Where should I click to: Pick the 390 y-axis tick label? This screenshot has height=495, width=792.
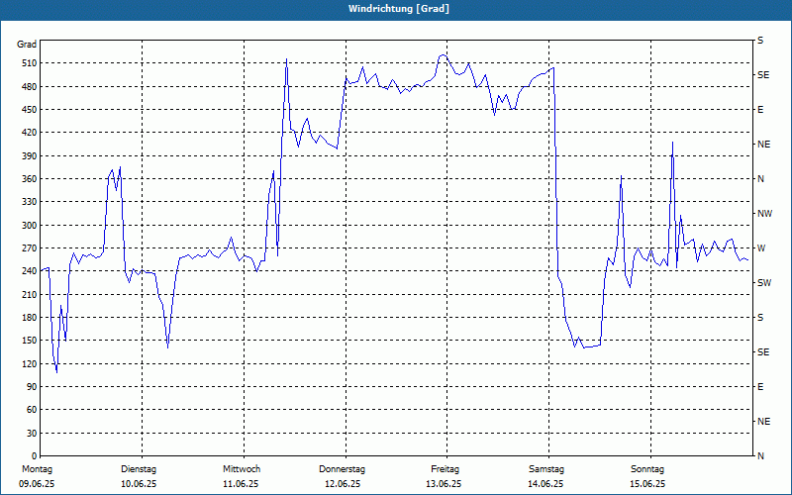[30, 156]
